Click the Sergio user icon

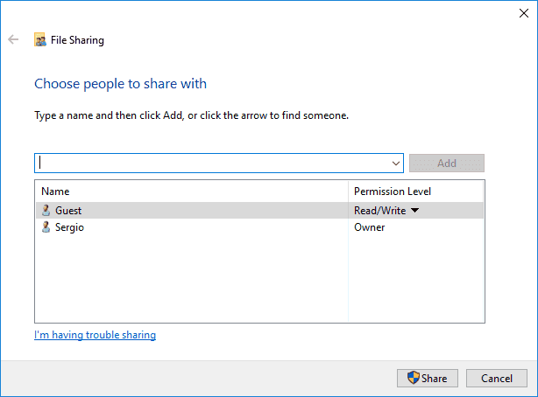[46, 227]
